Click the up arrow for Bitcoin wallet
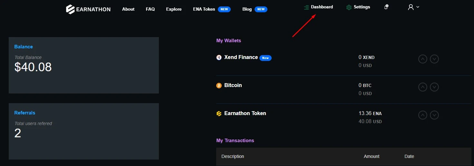 (x=423, y=87)
